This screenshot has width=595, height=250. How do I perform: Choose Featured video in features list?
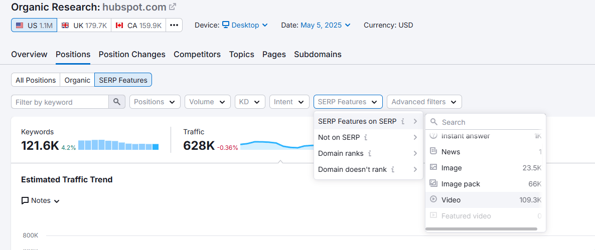pyautogui.click(x=485, y=216)
